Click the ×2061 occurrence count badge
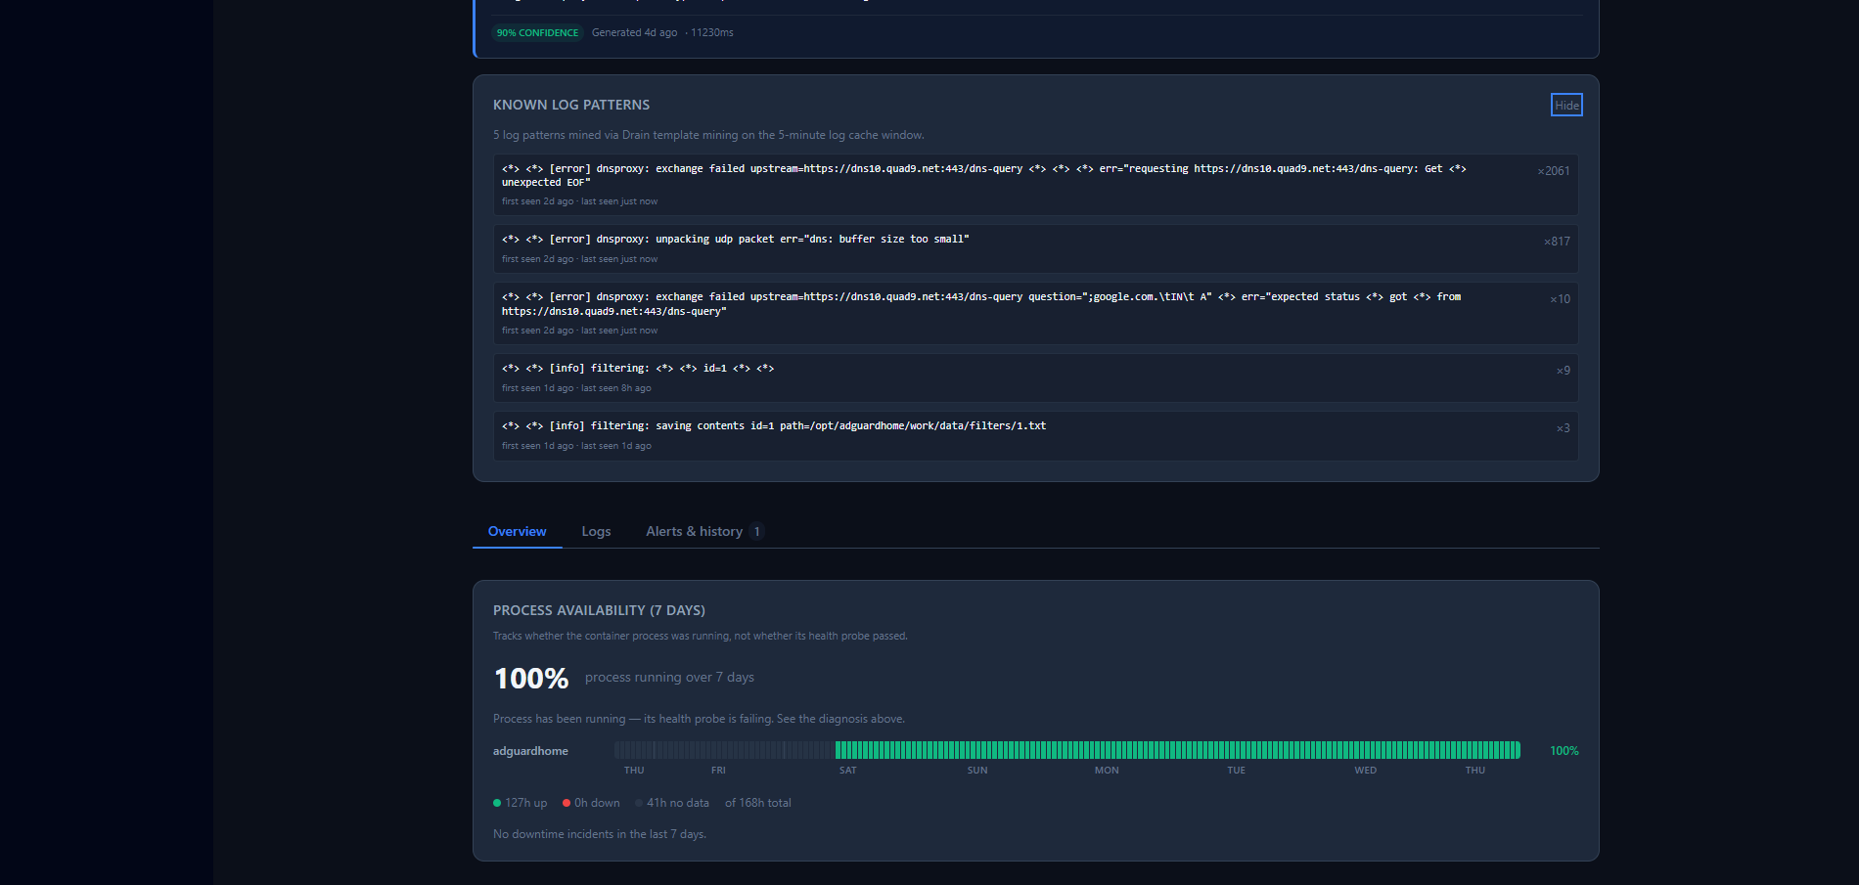Viewport: 1859px width, 885px height. 1554,171
